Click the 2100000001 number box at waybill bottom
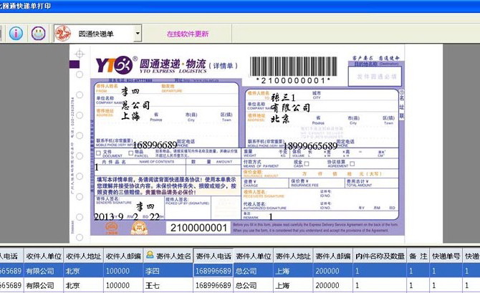This screenshot has width=480, height=293. (x=198, y=228)
